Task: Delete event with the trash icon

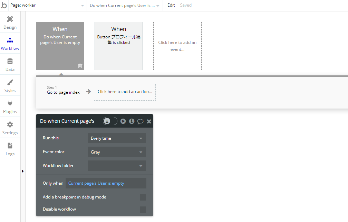Action: pos(80,66)
